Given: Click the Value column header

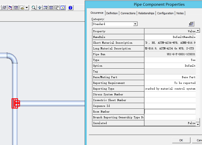Looking at the screenshot, I should tap(170, 31).
